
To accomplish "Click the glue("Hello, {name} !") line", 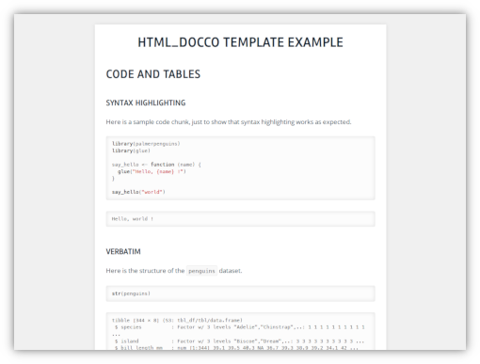I will coord(152,171).
